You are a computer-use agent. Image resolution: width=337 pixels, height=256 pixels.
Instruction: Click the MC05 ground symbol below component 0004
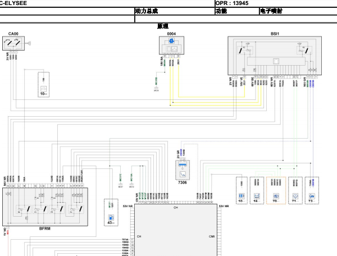point(156,88)
